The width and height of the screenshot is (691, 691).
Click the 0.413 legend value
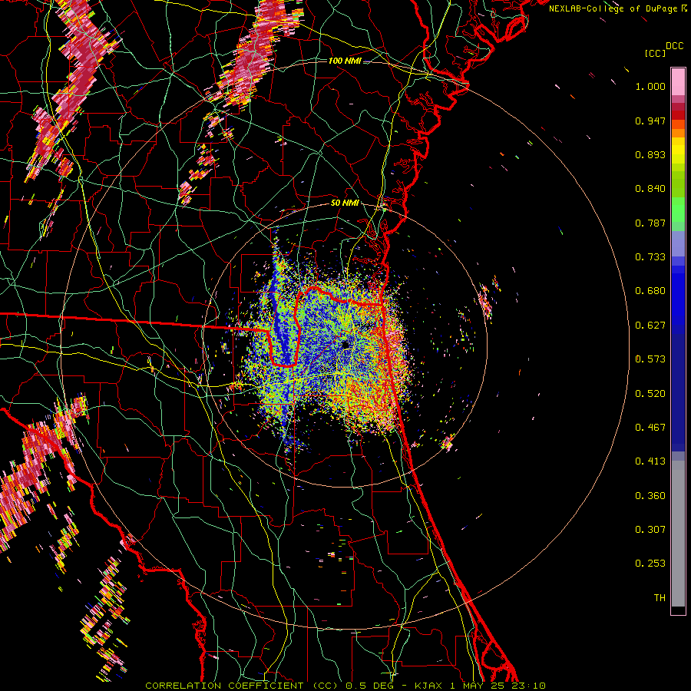tap(650, 461)
